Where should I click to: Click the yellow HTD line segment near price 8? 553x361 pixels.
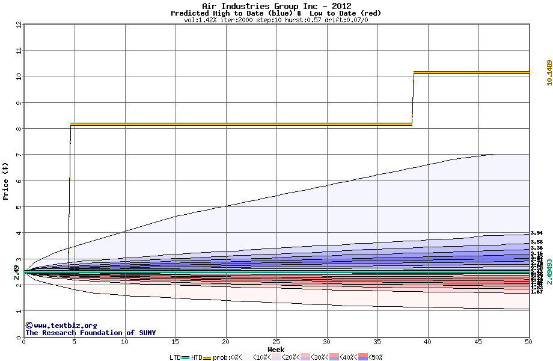tap(241, 124)
